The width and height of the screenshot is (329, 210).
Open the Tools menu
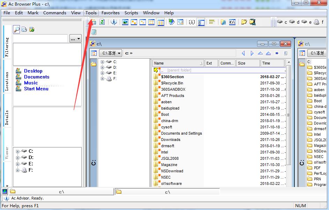pos(91,13)
